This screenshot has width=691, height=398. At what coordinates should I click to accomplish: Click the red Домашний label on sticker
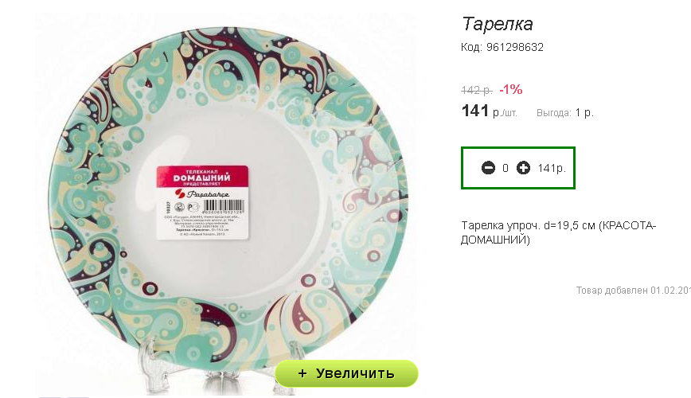click(202, 176)
